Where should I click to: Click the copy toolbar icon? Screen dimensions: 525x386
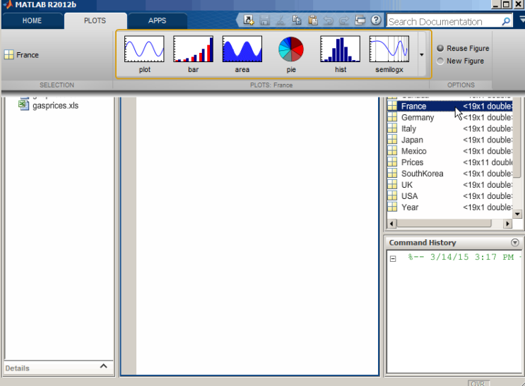coord(297,20)
